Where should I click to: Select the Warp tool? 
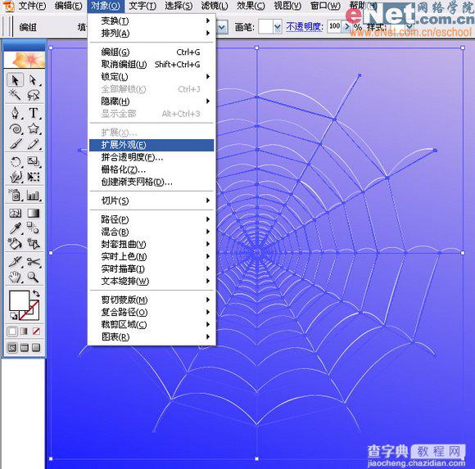click(x=15, y=177)
